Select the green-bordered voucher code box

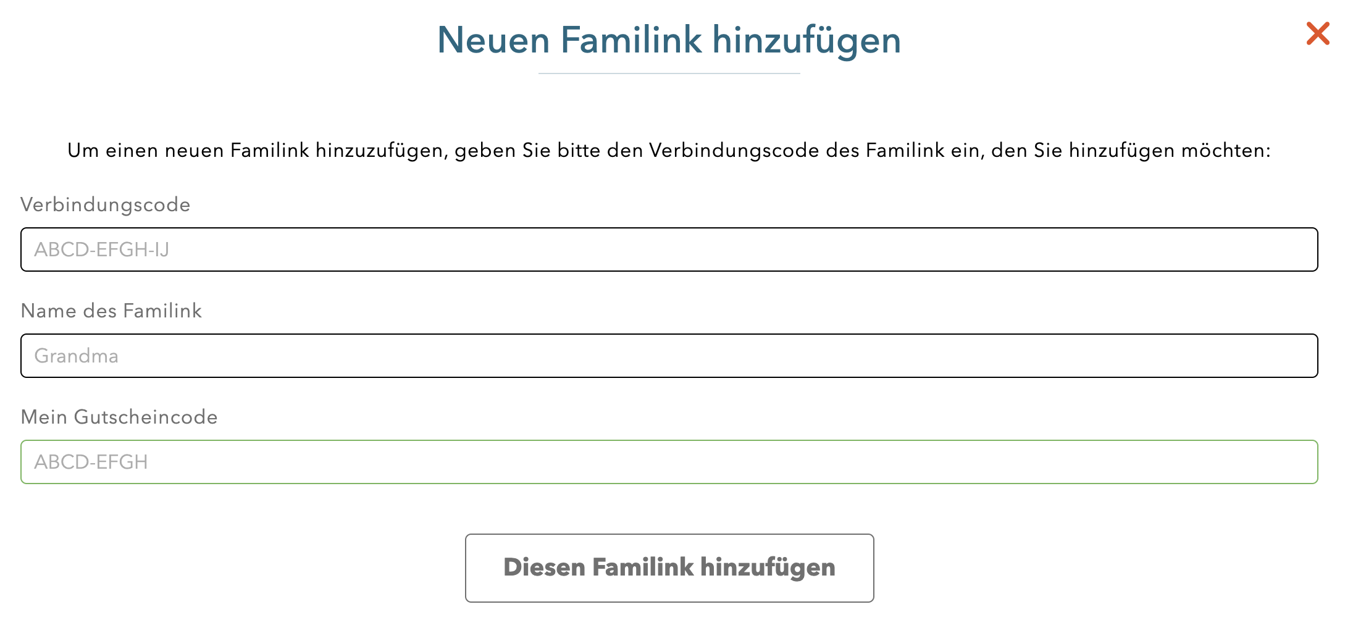pos(669,462)
